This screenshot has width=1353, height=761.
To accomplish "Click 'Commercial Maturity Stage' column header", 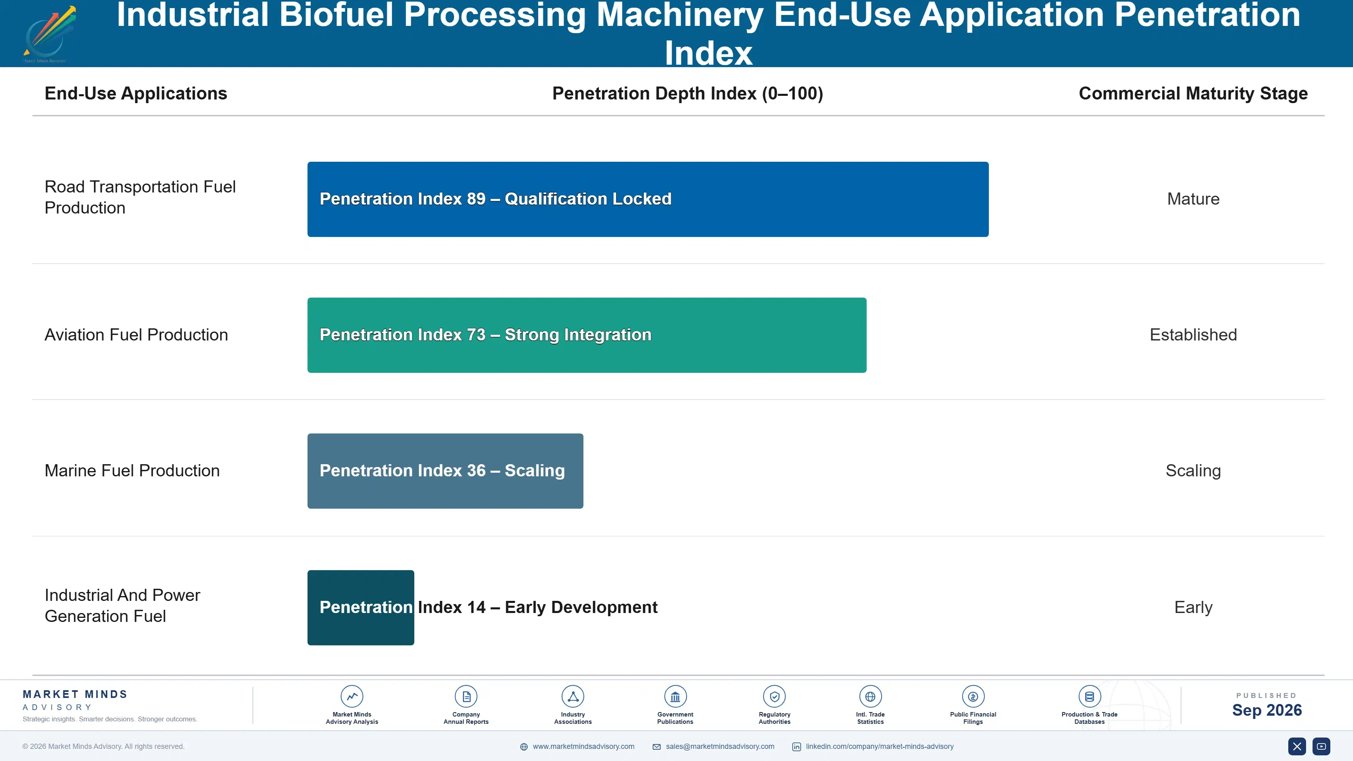I will pos(1193,93).
